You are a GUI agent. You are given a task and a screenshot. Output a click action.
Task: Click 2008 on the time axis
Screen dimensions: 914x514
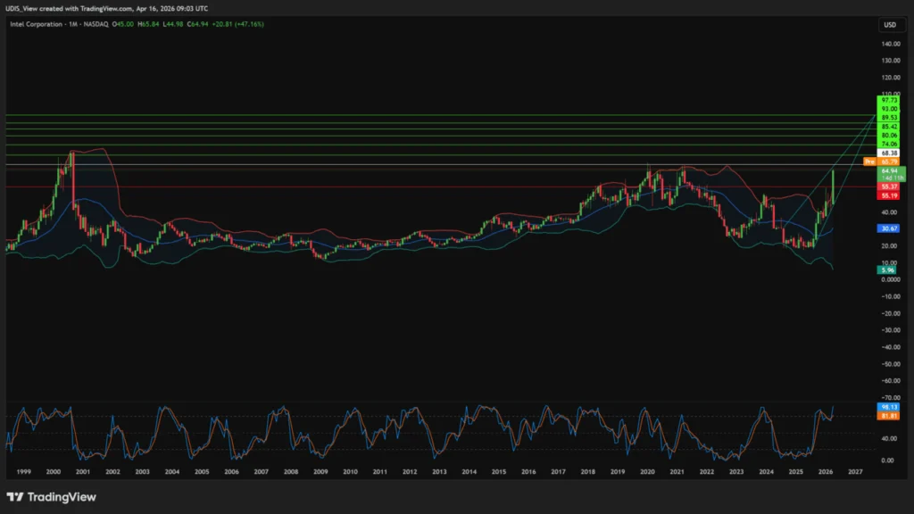[291, 471]
